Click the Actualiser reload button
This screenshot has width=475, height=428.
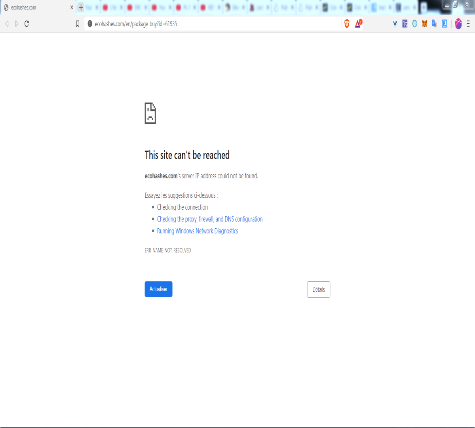pos(158,289)
